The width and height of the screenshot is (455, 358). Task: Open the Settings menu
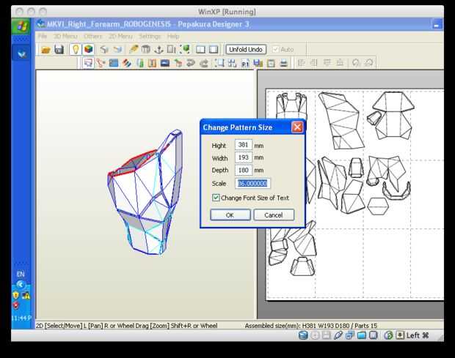(150, 36)
